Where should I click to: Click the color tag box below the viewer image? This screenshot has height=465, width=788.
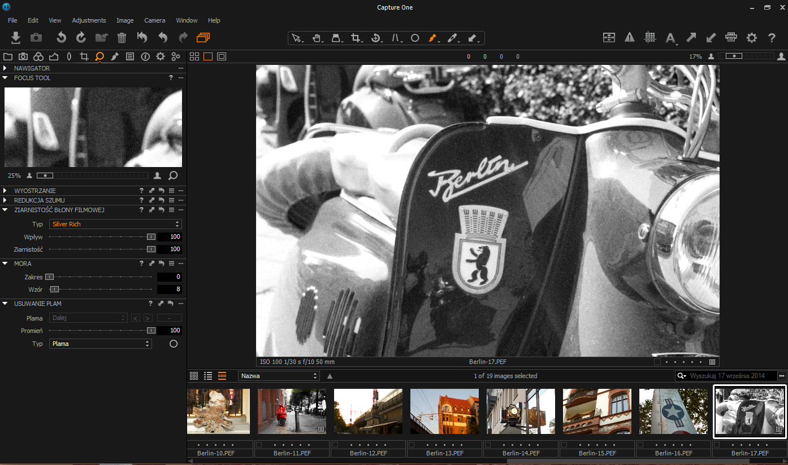657,362
